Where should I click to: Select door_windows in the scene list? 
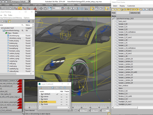coord(123,86)
